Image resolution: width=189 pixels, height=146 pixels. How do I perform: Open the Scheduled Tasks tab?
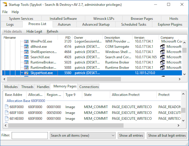[134, 24]
